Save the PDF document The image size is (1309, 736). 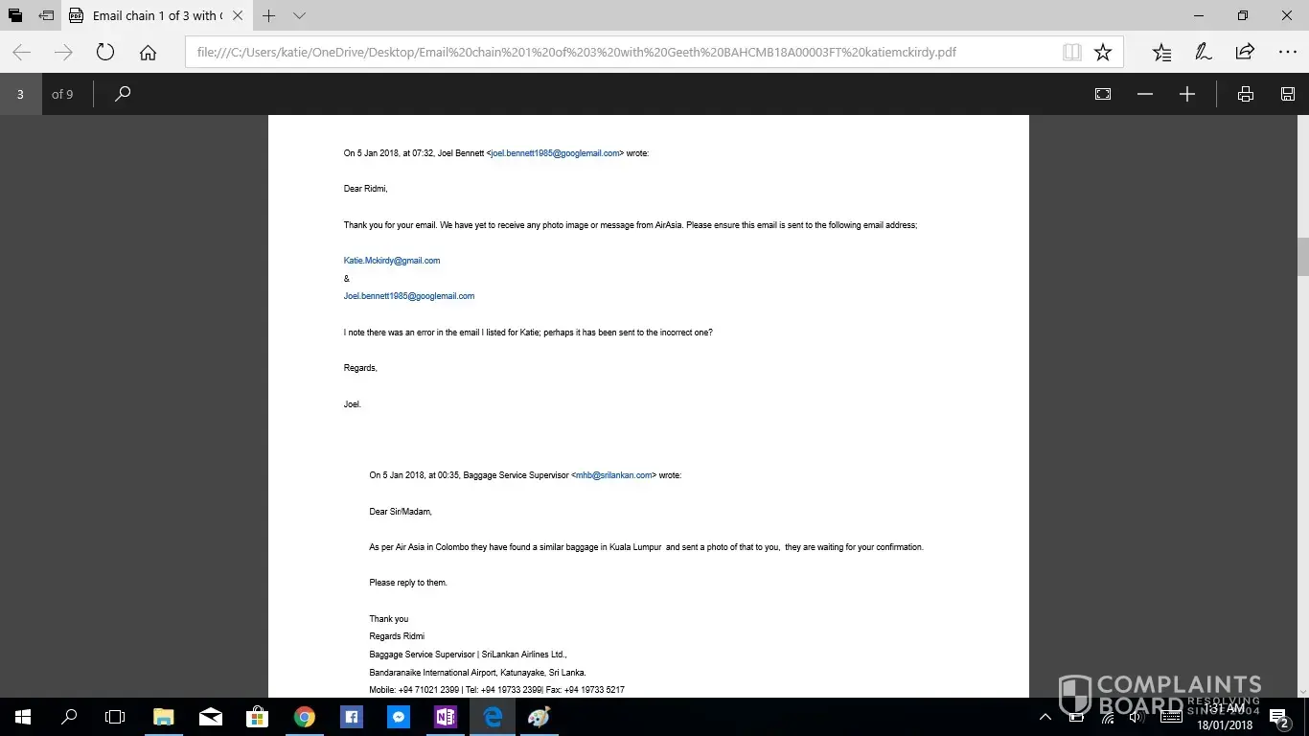pos(1288,94)
